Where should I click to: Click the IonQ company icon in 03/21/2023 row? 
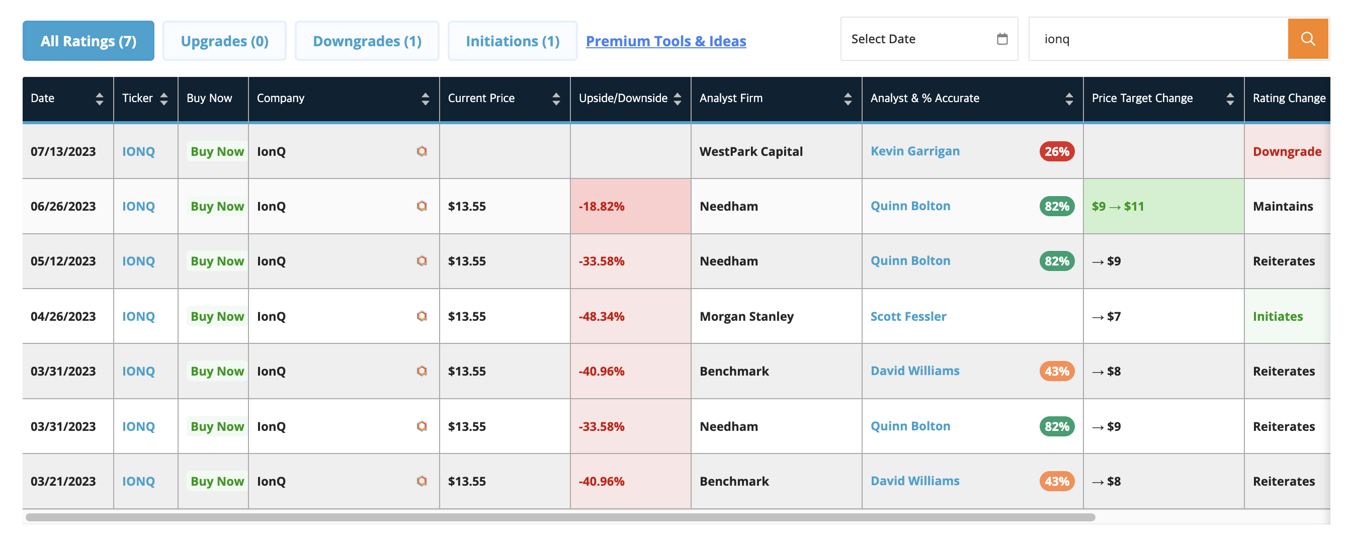tap(422, 481)
